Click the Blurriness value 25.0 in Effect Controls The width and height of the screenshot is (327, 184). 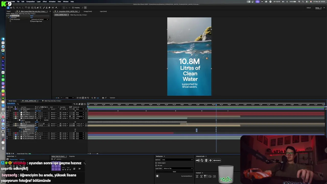[31, 18]
